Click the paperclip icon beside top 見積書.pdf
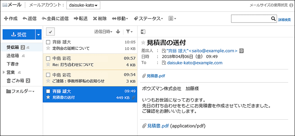The image size is (295, 136). 144,76
